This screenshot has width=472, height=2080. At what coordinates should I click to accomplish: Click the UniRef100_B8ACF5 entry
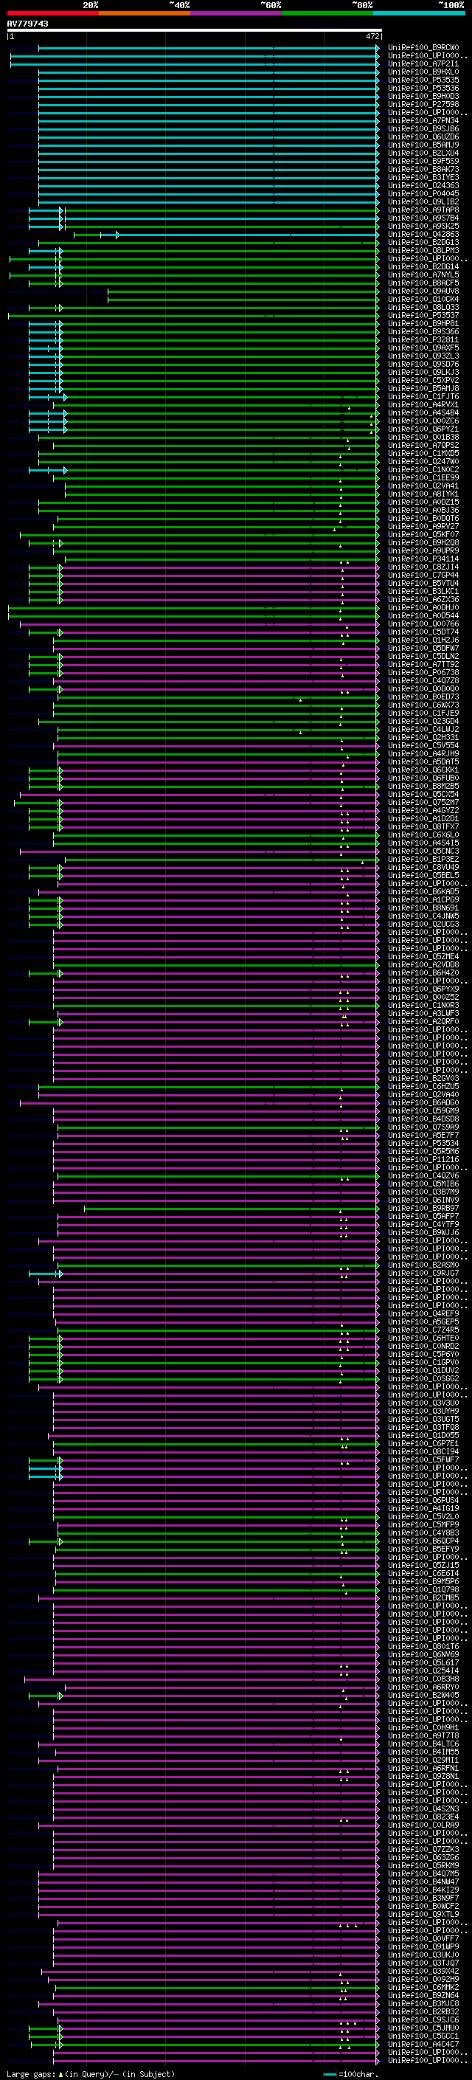coord(423,283)
